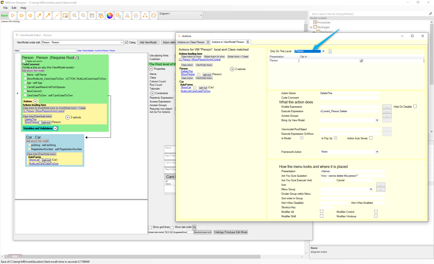Select the thin diagonal arrow tool

39,15
